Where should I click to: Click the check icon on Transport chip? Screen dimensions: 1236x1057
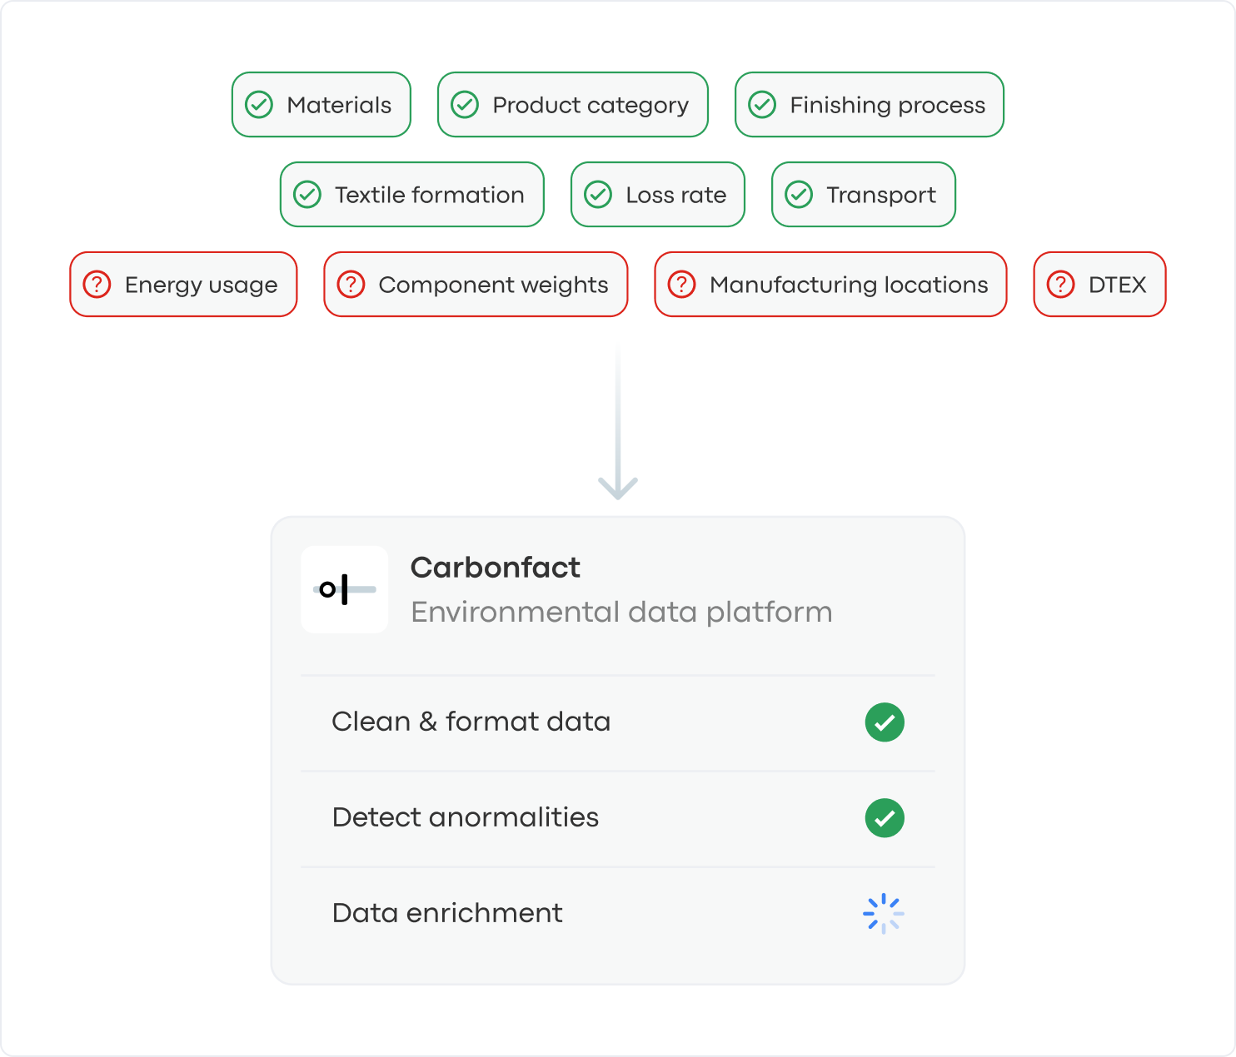(799, 195)
